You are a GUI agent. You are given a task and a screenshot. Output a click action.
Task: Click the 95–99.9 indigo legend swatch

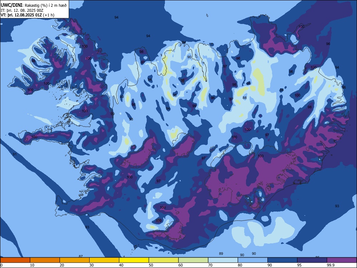coord(312,260)
